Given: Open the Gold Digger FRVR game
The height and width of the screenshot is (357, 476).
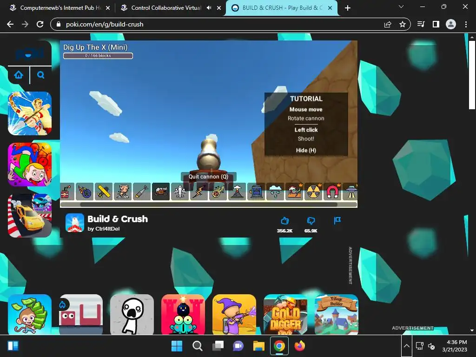Looking at the screenshot, I should (x=285, y=315).
